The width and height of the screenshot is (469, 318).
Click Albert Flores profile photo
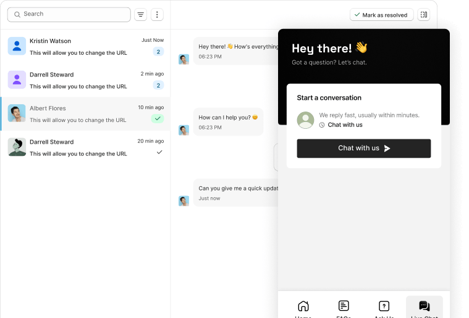click(x=17, y=113)
